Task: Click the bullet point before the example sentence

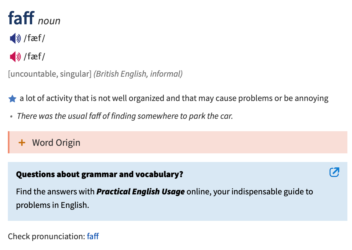Action: tap(11, 117)
